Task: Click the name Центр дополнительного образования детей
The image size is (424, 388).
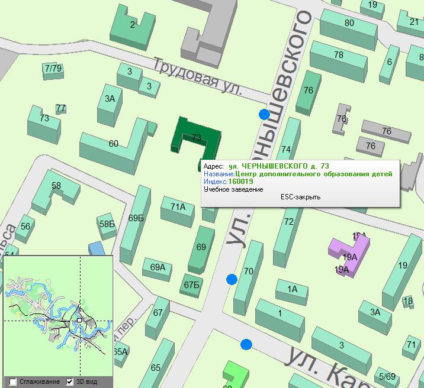Action: click(x=313, y=174)
